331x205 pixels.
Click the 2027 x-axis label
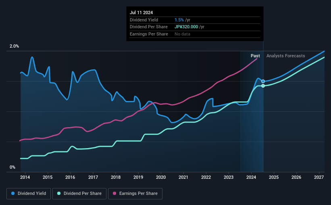(319, 177)
